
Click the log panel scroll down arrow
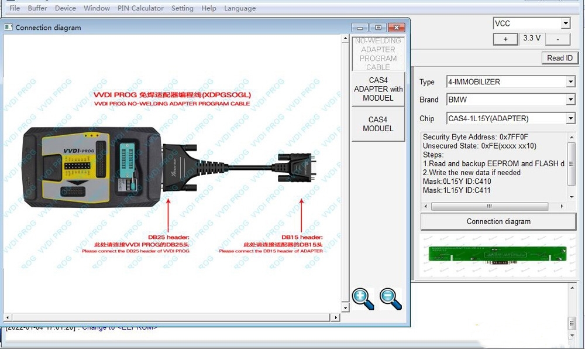[572, 336]
